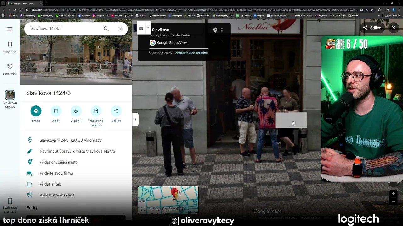Viewport: 403px width, 226px height.
Task: Select the Slavíkova – Mapy Google tab
Action: [x=25, y=3]
